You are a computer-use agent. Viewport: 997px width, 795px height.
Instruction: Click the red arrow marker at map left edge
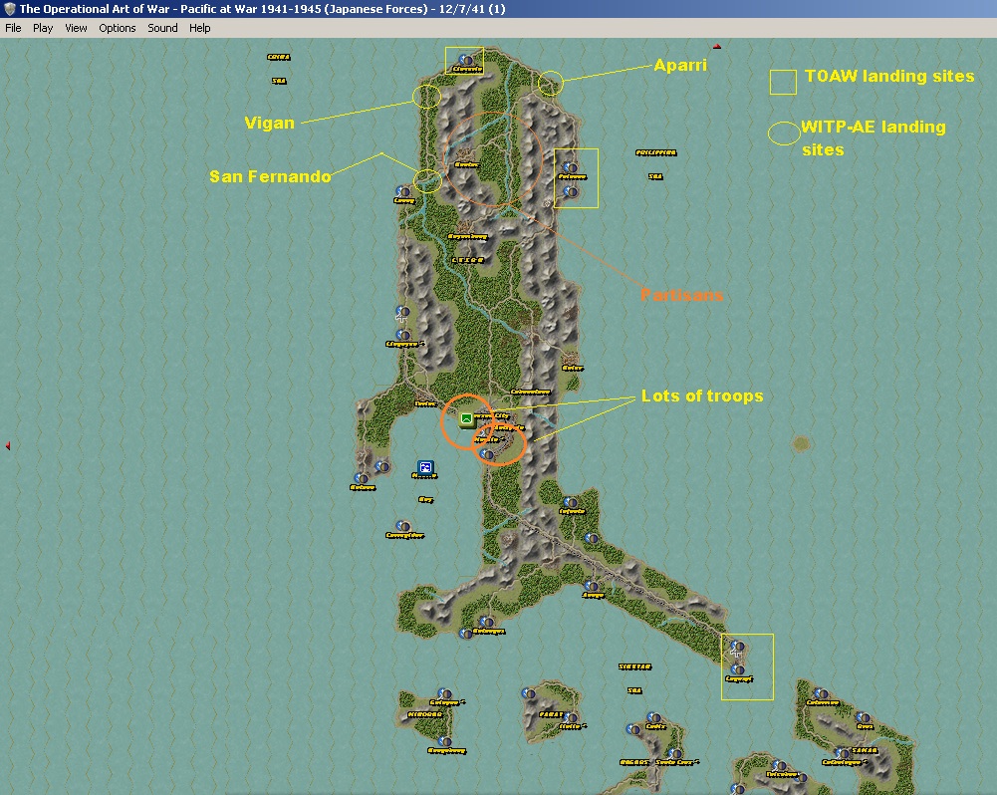click(x=8, y=446)
